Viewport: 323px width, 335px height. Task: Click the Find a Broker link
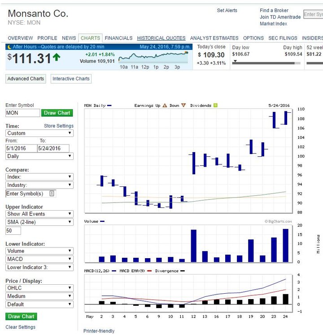coord(274,10)
